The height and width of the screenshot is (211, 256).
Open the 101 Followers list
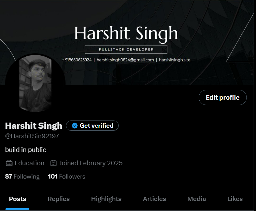pos(67,177)
